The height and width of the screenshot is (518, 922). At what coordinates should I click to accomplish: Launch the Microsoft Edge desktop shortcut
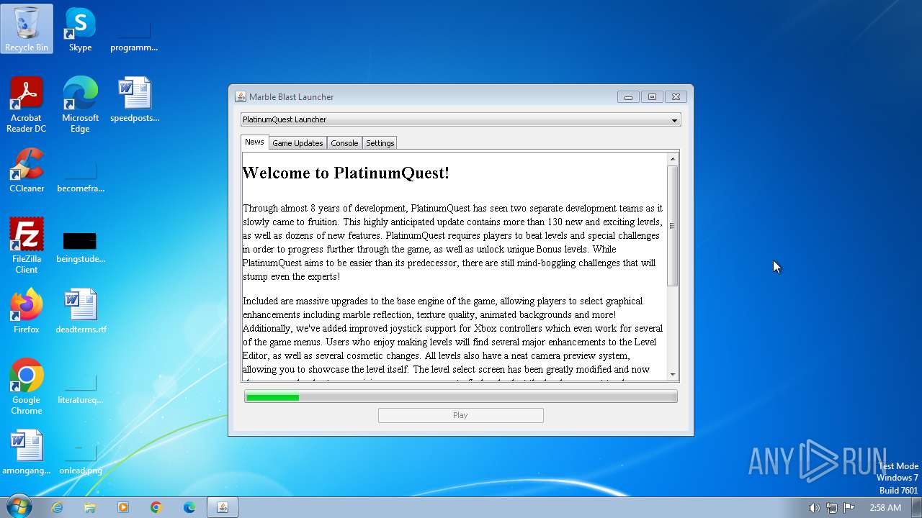80,104
